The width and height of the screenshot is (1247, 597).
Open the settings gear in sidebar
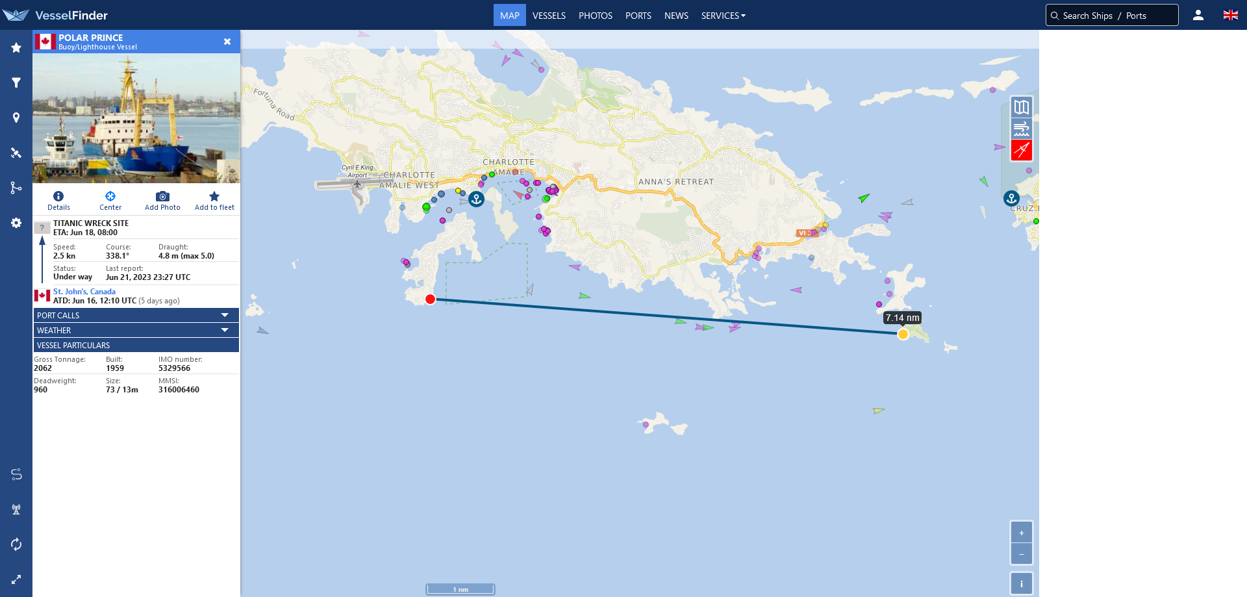(x=16, y=223)
